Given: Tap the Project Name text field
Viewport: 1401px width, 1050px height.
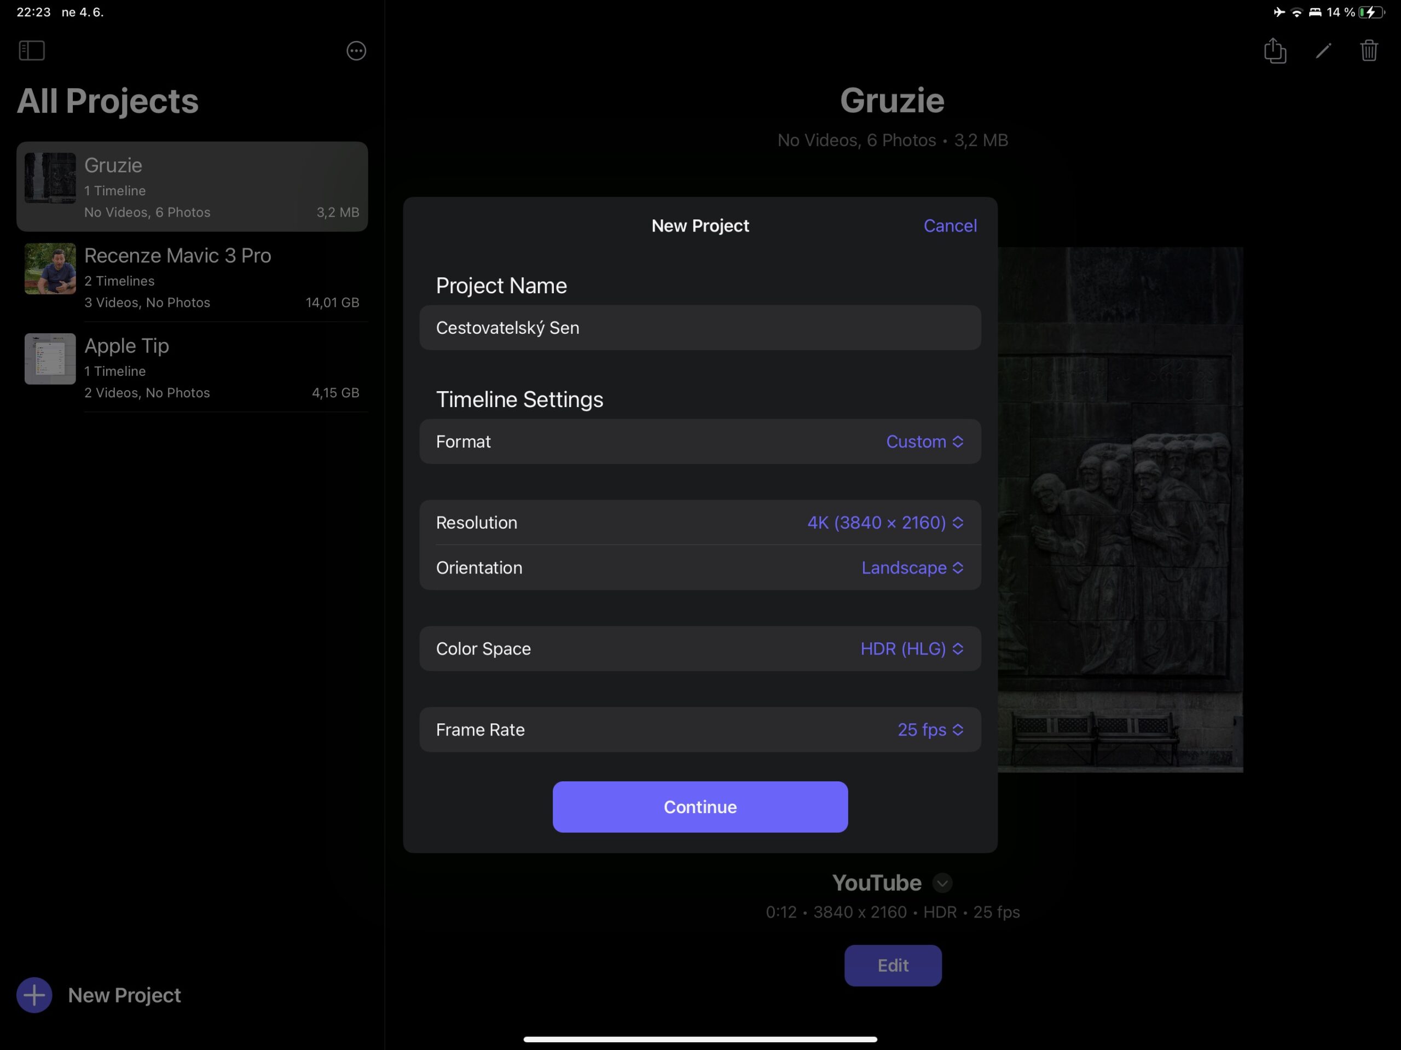Looking at the screenshot, I should click(700, 327).
